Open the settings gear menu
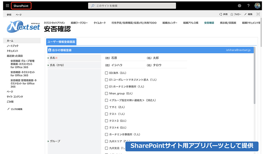The width and height of the screenshot is (265, 154). 239,5
